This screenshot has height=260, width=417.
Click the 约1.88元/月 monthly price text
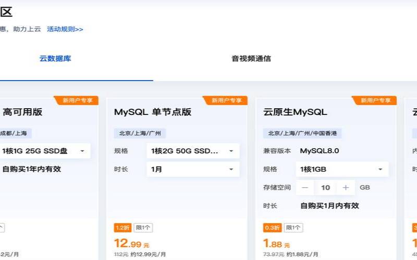click(302, 254)
